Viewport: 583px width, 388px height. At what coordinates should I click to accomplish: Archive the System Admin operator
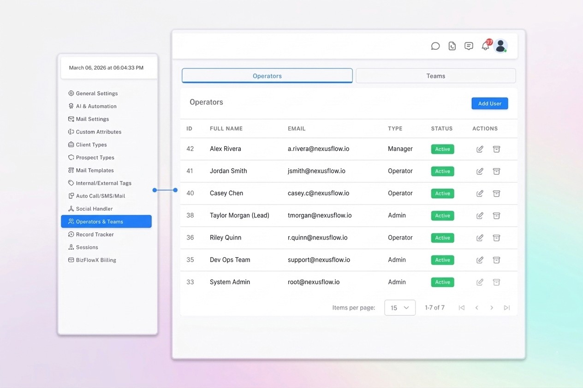point(496,282)
